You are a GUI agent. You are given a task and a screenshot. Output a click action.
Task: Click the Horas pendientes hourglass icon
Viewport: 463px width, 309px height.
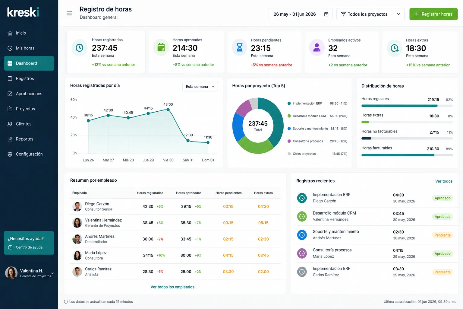240,48
